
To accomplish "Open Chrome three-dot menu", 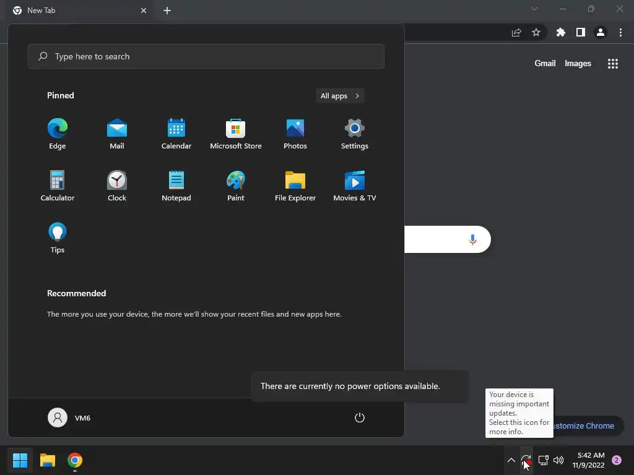I will click(x=620, y=32).
